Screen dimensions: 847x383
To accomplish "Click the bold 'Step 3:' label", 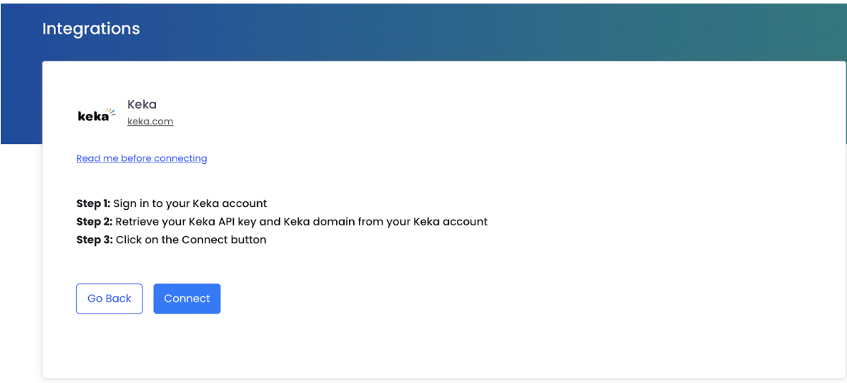I will click(x=94, y=240).
